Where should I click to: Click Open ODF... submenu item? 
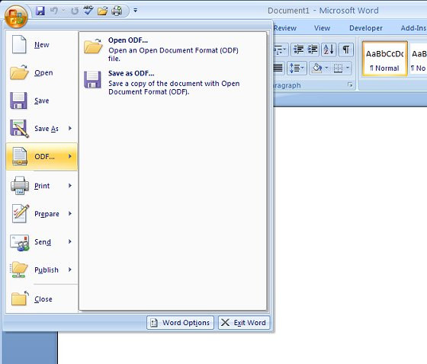point(172,49)
